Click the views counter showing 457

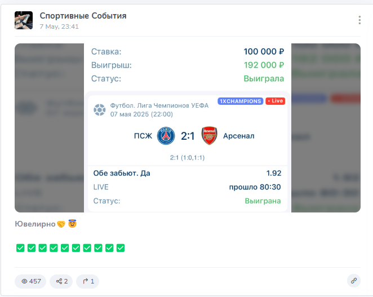(x=30, y=281)
